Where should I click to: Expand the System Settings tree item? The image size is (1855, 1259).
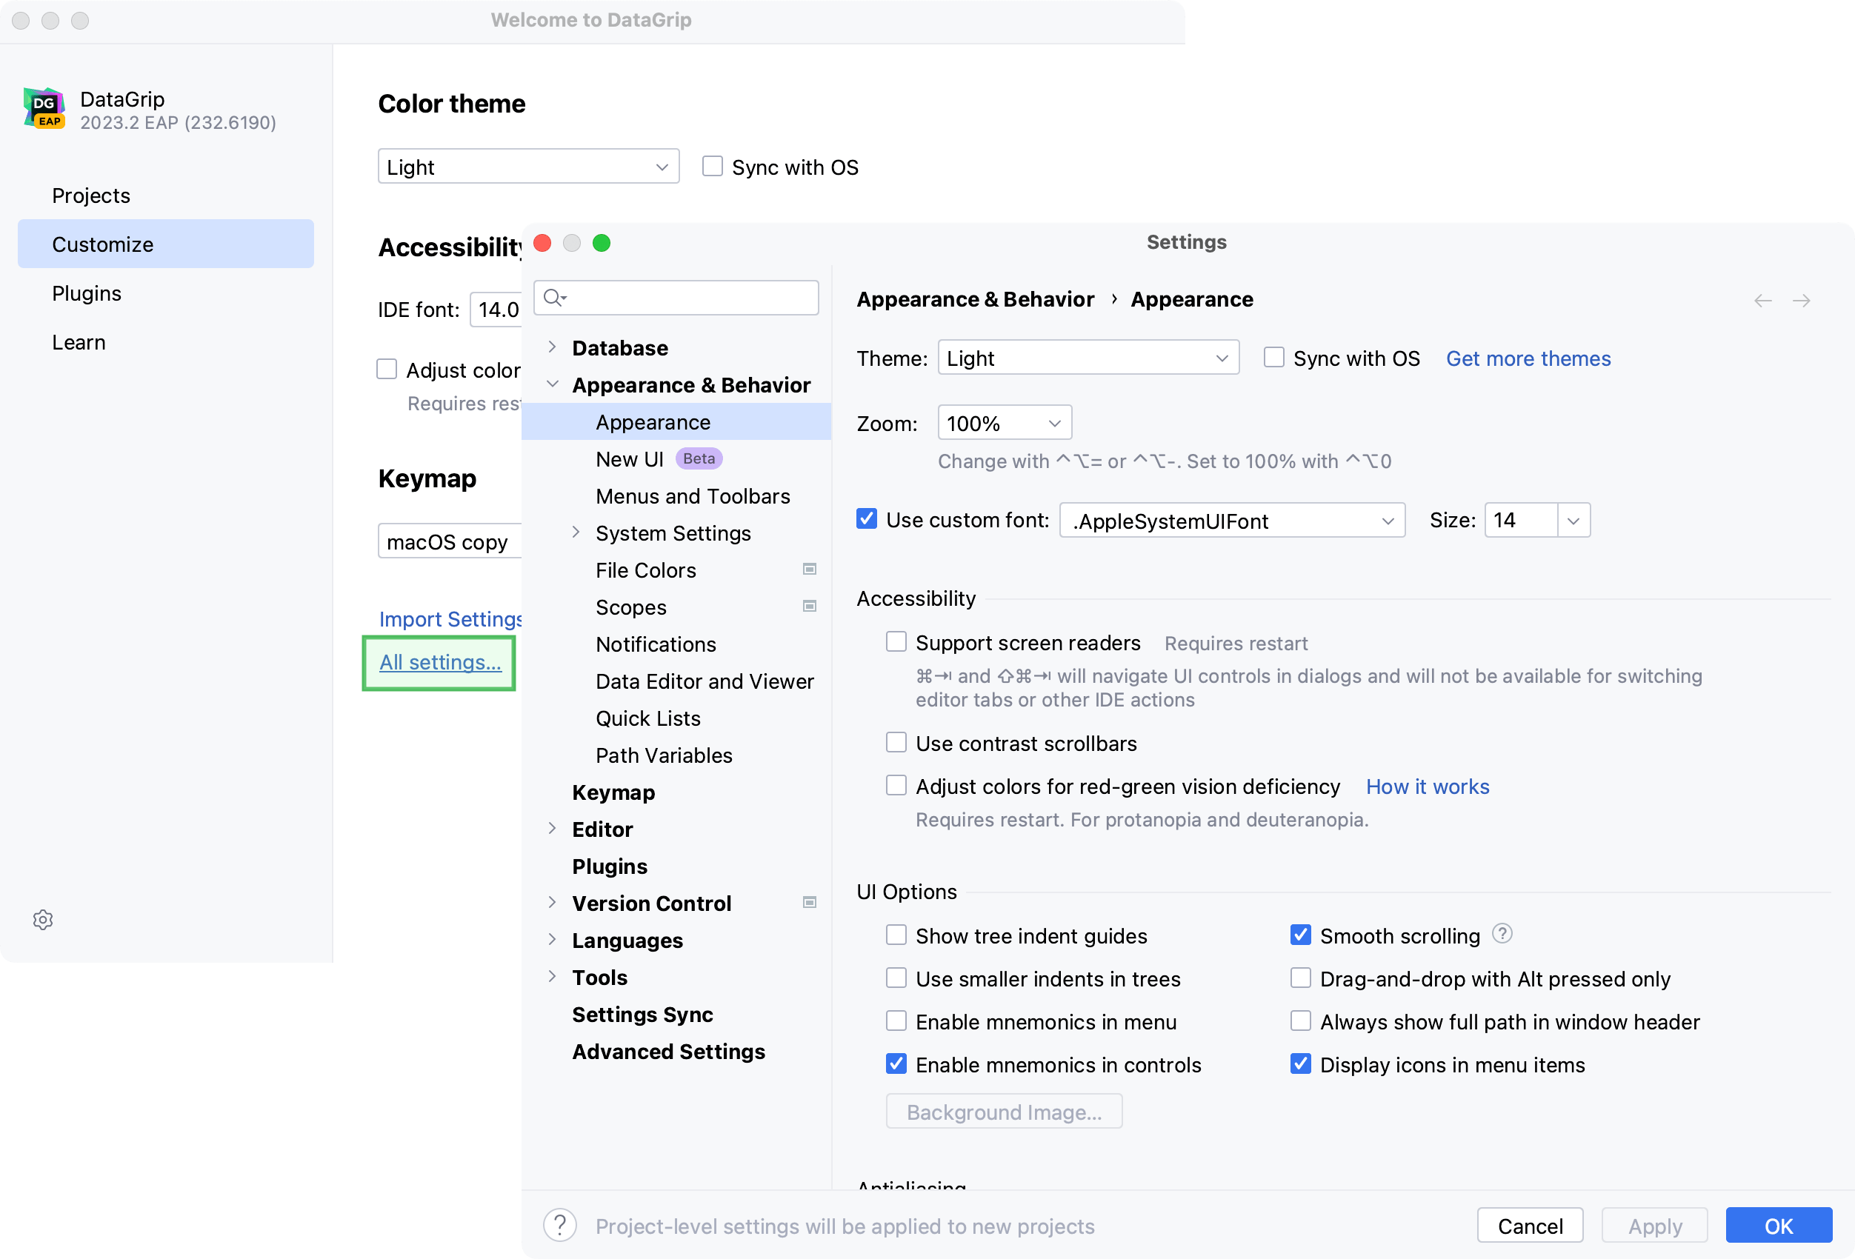point(575,532)
